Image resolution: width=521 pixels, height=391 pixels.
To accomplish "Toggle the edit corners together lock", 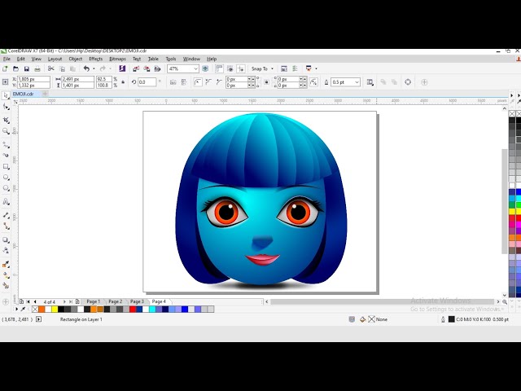I will 266,82.
